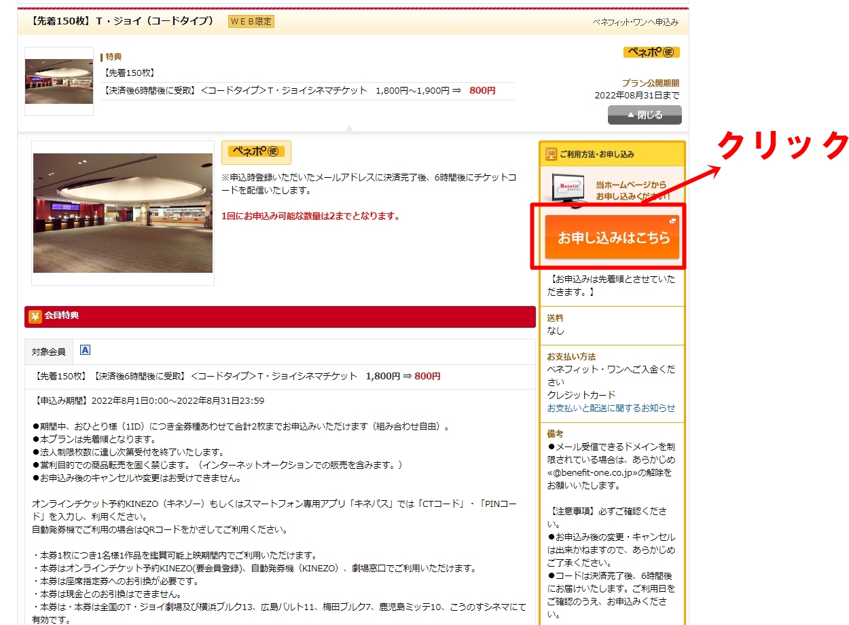Image resolution: width=849 pixels, height=625 pixels.
Task: Select the 対象会員 cell
Action: (49, 352)
